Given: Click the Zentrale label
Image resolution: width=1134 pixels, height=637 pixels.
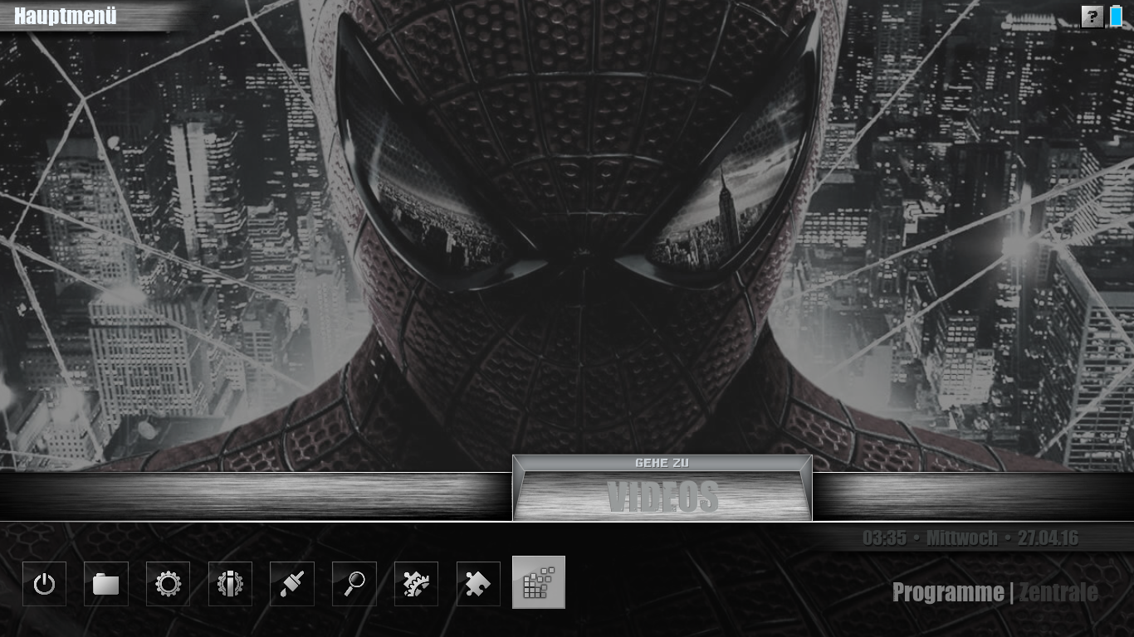Looking at the screenshot, I should (1058, 592).
